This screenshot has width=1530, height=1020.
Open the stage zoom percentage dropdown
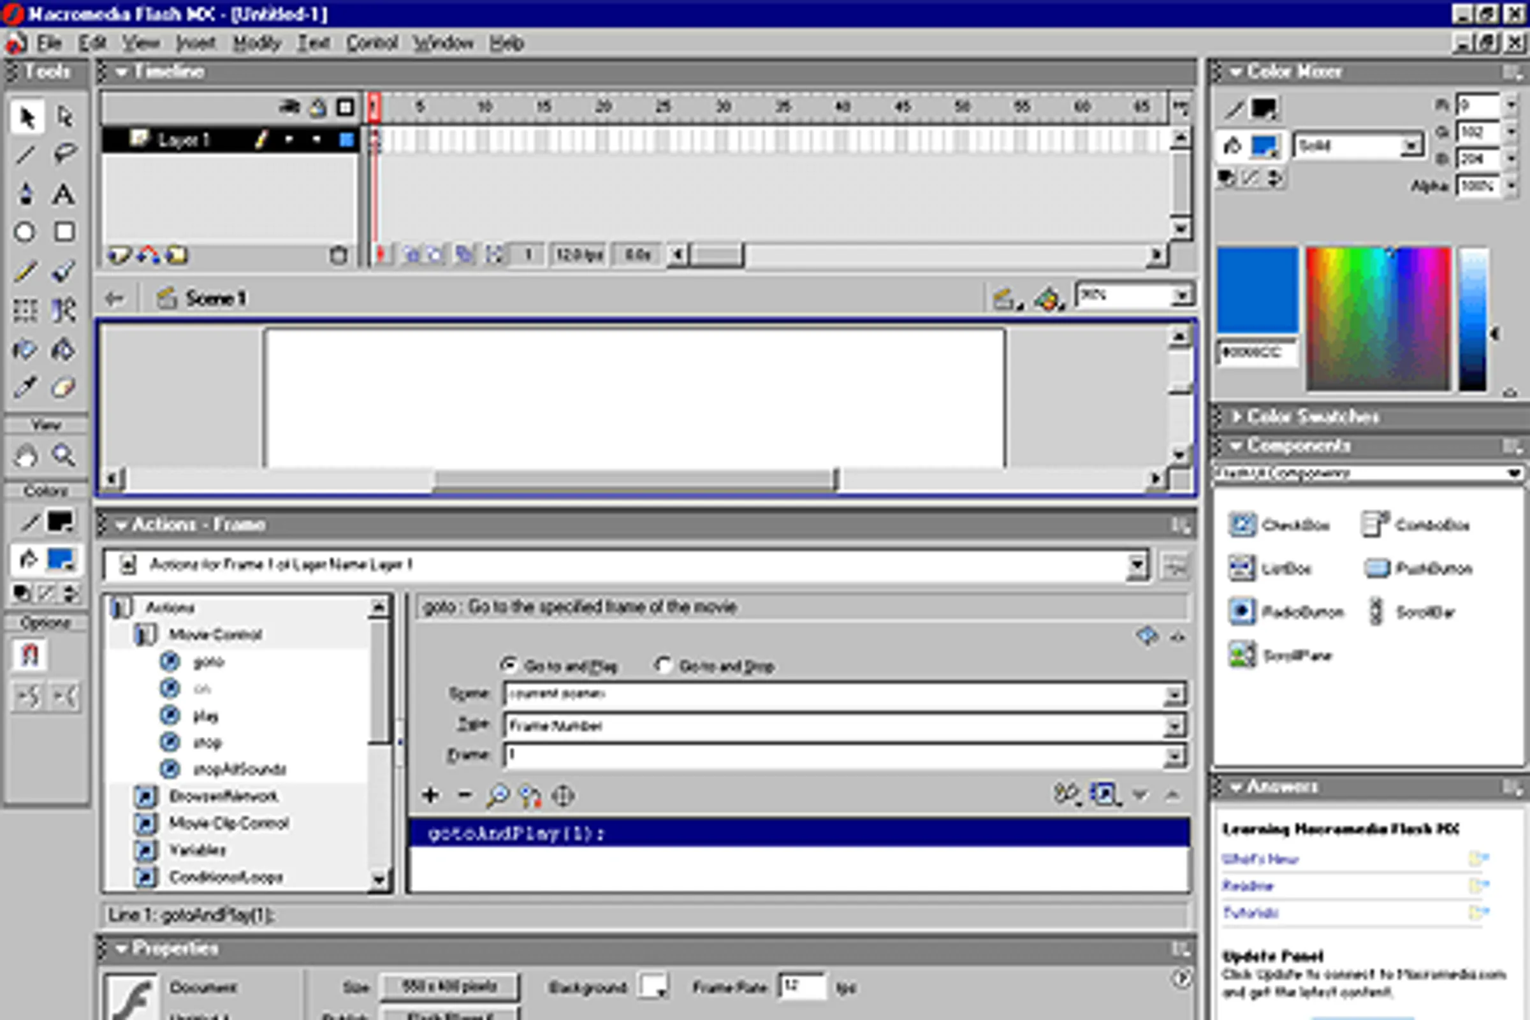pyautogui.click(x=1182, y=296)
